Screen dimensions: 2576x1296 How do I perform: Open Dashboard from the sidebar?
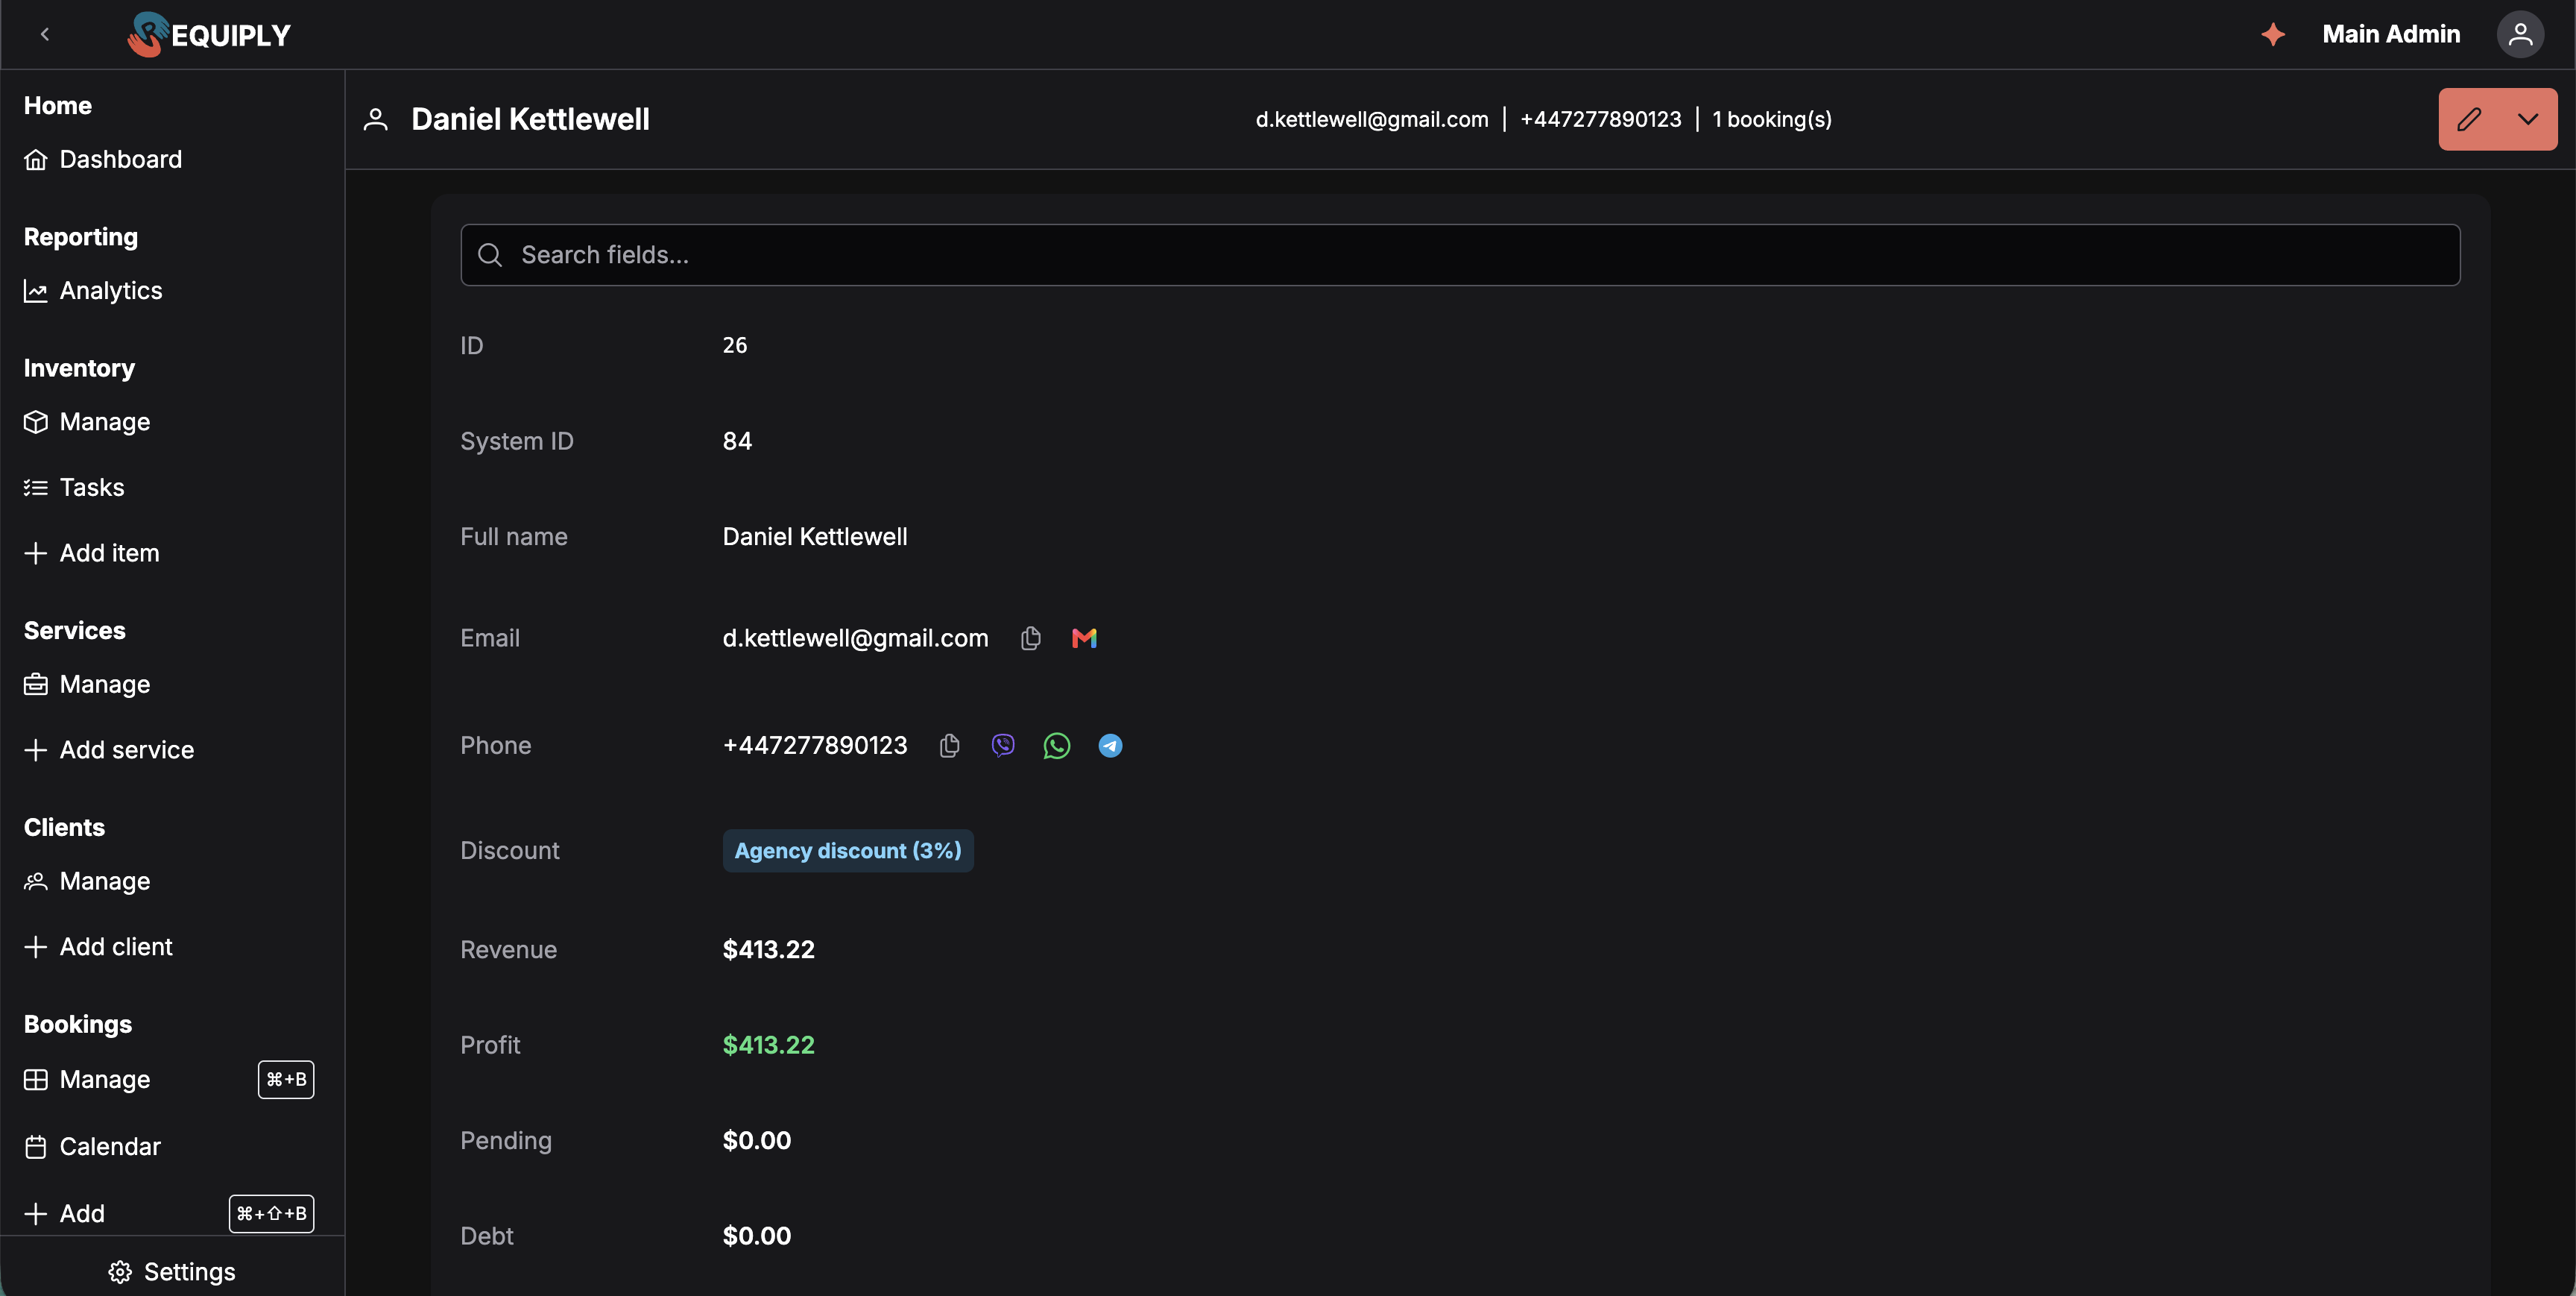coord(103,159)
